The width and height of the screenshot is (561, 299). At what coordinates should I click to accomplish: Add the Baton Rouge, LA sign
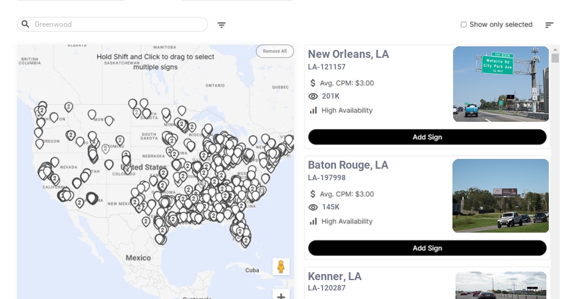427,248
